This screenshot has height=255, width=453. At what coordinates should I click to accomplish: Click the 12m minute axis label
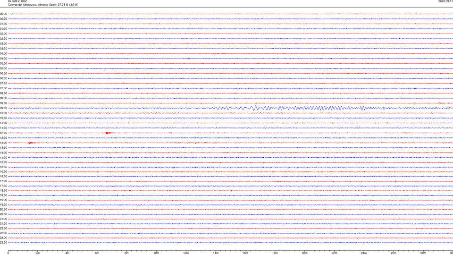click(186, 253)
